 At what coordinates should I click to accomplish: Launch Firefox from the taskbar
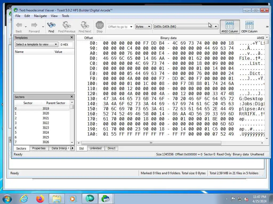40,199
